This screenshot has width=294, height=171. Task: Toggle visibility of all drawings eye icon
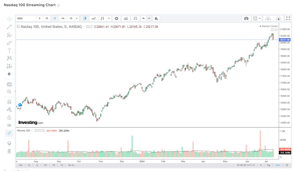click(x=9, y=125)
